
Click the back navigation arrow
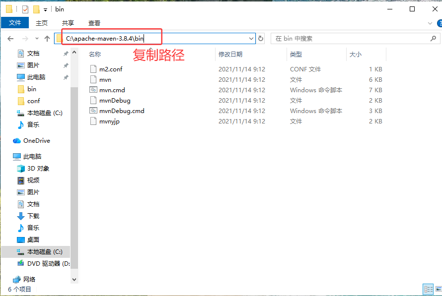(10, 38)
